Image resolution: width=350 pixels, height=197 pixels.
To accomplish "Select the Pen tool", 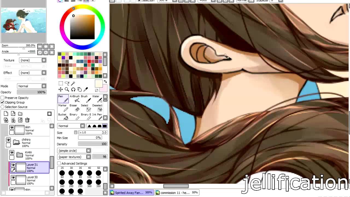I will click(63, 99).
